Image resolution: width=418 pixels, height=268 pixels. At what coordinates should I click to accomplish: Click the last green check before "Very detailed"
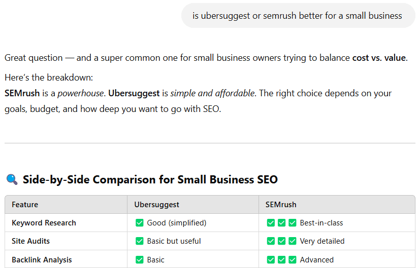pyautogui.click(x=293, y=241)
